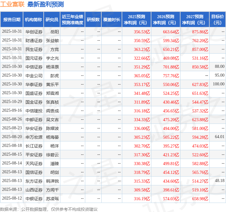Select the 中信证券 institution cell
226x212 pixels.
click(34, 67)
